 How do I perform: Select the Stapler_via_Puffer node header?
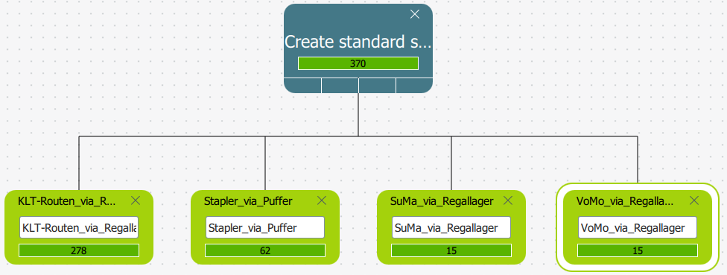coord(248,200)
